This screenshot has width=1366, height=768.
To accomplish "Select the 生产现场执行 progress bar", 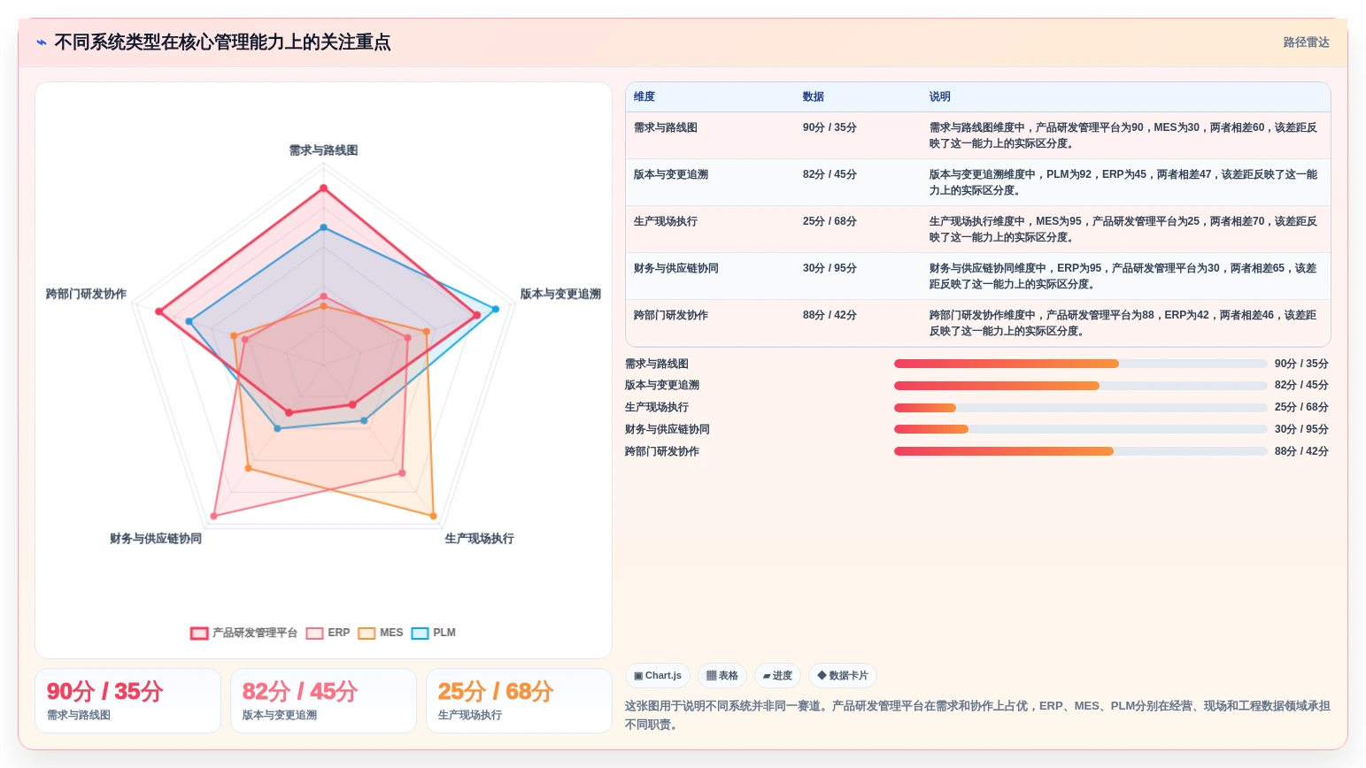I will pos(1080,408).
